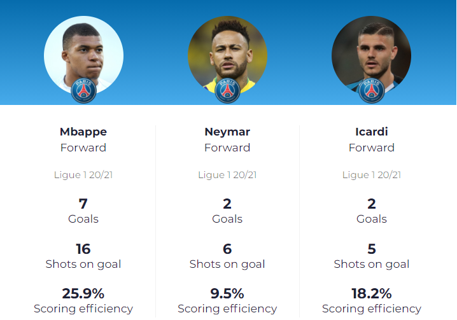Click the PSG crest under Mbappe's photo
The image size is (457, 320).
[x=83, y=90]
